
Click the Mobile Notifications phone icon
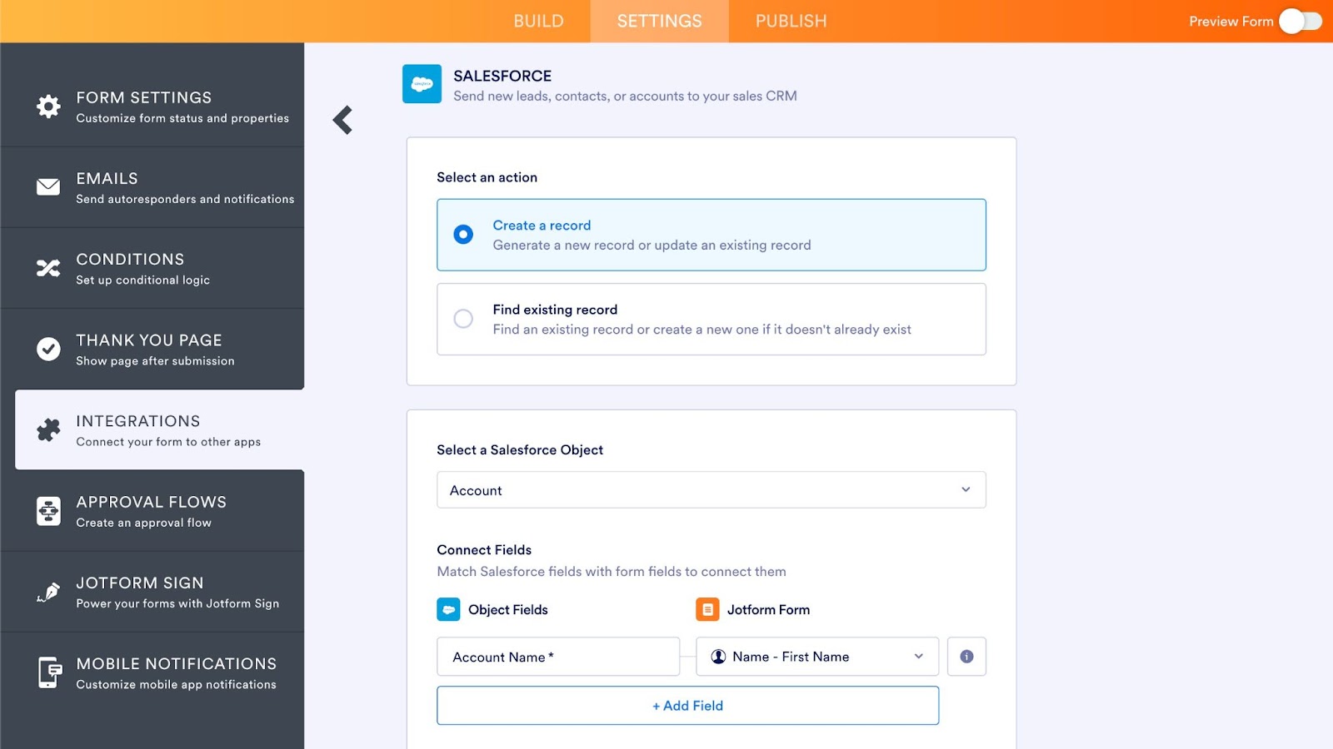click(49, 672)
